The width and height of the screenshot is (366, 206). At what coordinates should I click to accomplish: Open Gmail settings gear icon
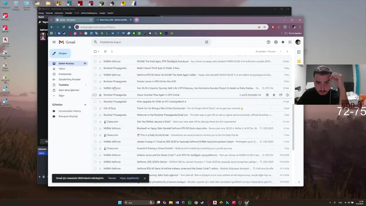pyautogui.click(x=276, y=42)
